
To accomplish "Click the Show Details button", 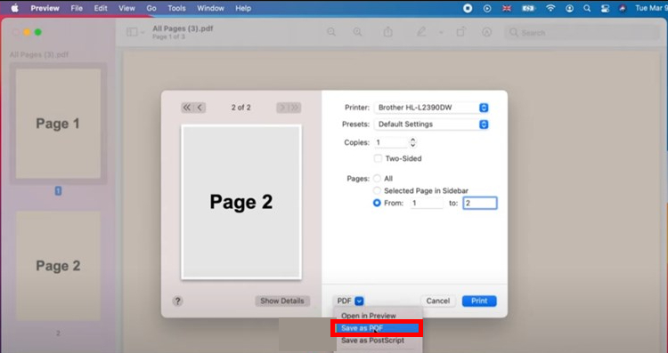I will click(x=282, y=301).
